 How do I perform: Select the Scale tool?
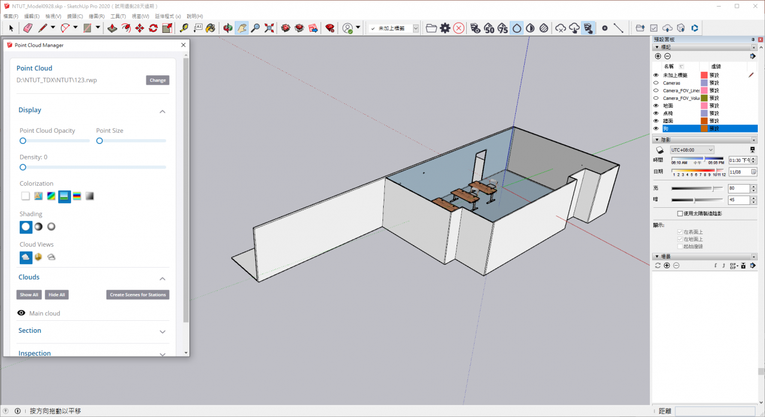click(x=167, y=28)
